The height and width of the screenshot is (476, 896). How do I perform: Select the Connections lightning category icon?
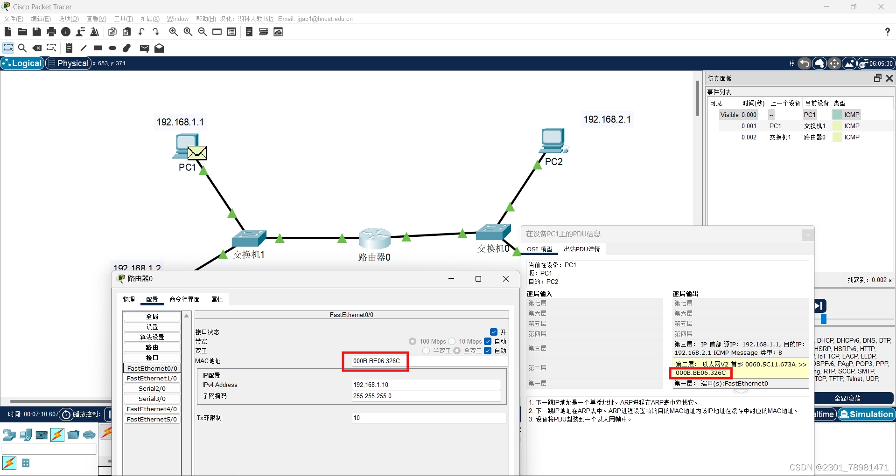pos(57,435)
